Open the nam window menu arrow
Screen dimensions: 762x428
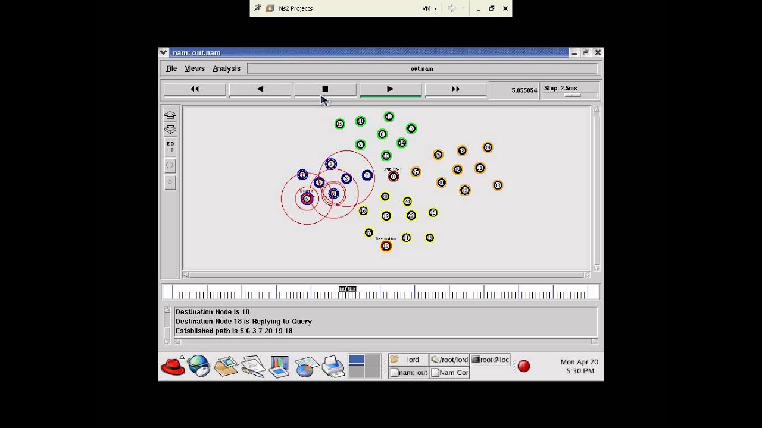point(164,53)
